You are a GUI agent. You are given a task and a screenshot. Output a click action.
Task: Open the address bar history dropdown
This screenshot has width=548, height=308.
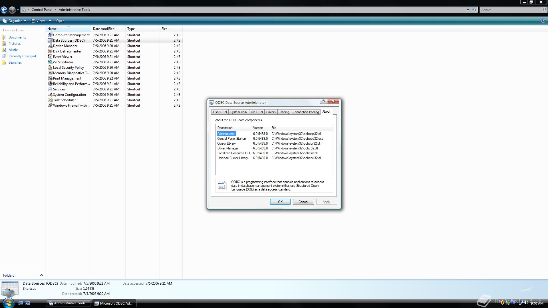[x=468, y=10]
